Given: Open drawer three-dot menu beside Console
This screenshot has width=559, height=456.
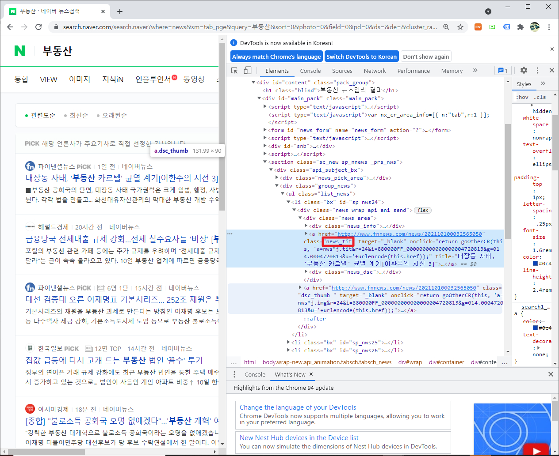Looking at the screenshot, I should [234, 374].
